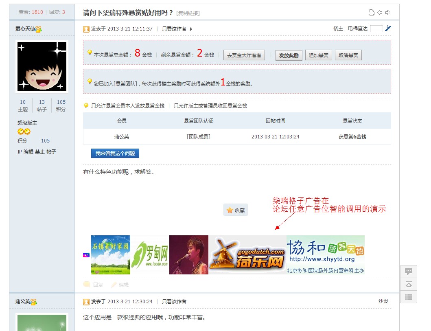The image size is (431, 331).
Task: Open the 蒲公英 username link in sidebar
Action: [x=23, y=302]
